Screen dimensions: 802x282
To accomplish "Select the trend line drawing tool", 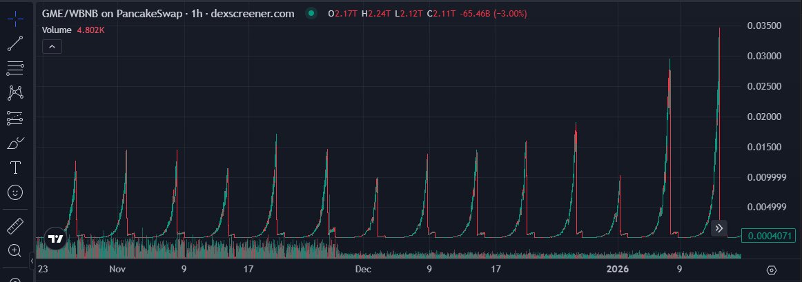I will pos(15,43).
